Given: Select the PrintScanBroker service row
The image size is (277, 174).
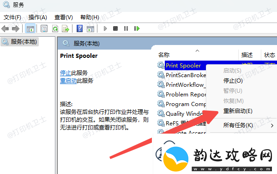Looking at the screenshot, I should (x=181, y=75).
